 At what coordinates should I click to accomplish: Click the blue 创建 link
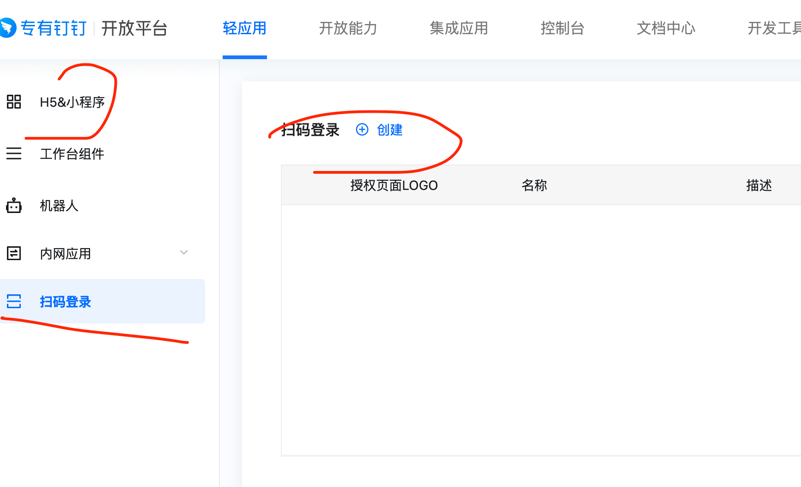pyautogui.click(x=389, y=130)
